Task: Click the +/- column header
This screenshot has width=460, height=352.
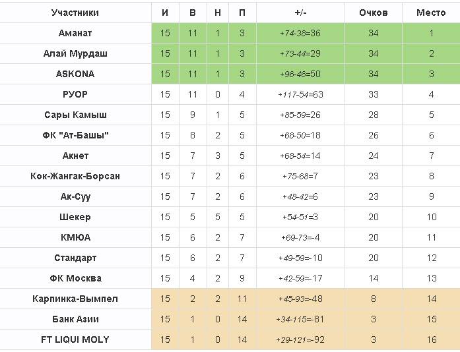Action: 300,13
